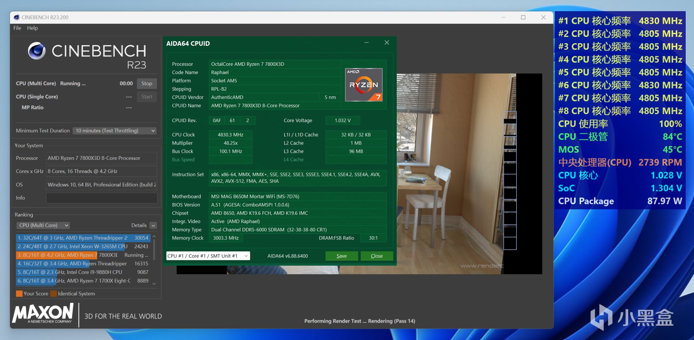Close the Cinebench R23 window
This screenshot has height=340, width=694.
(x=543, y=17)
